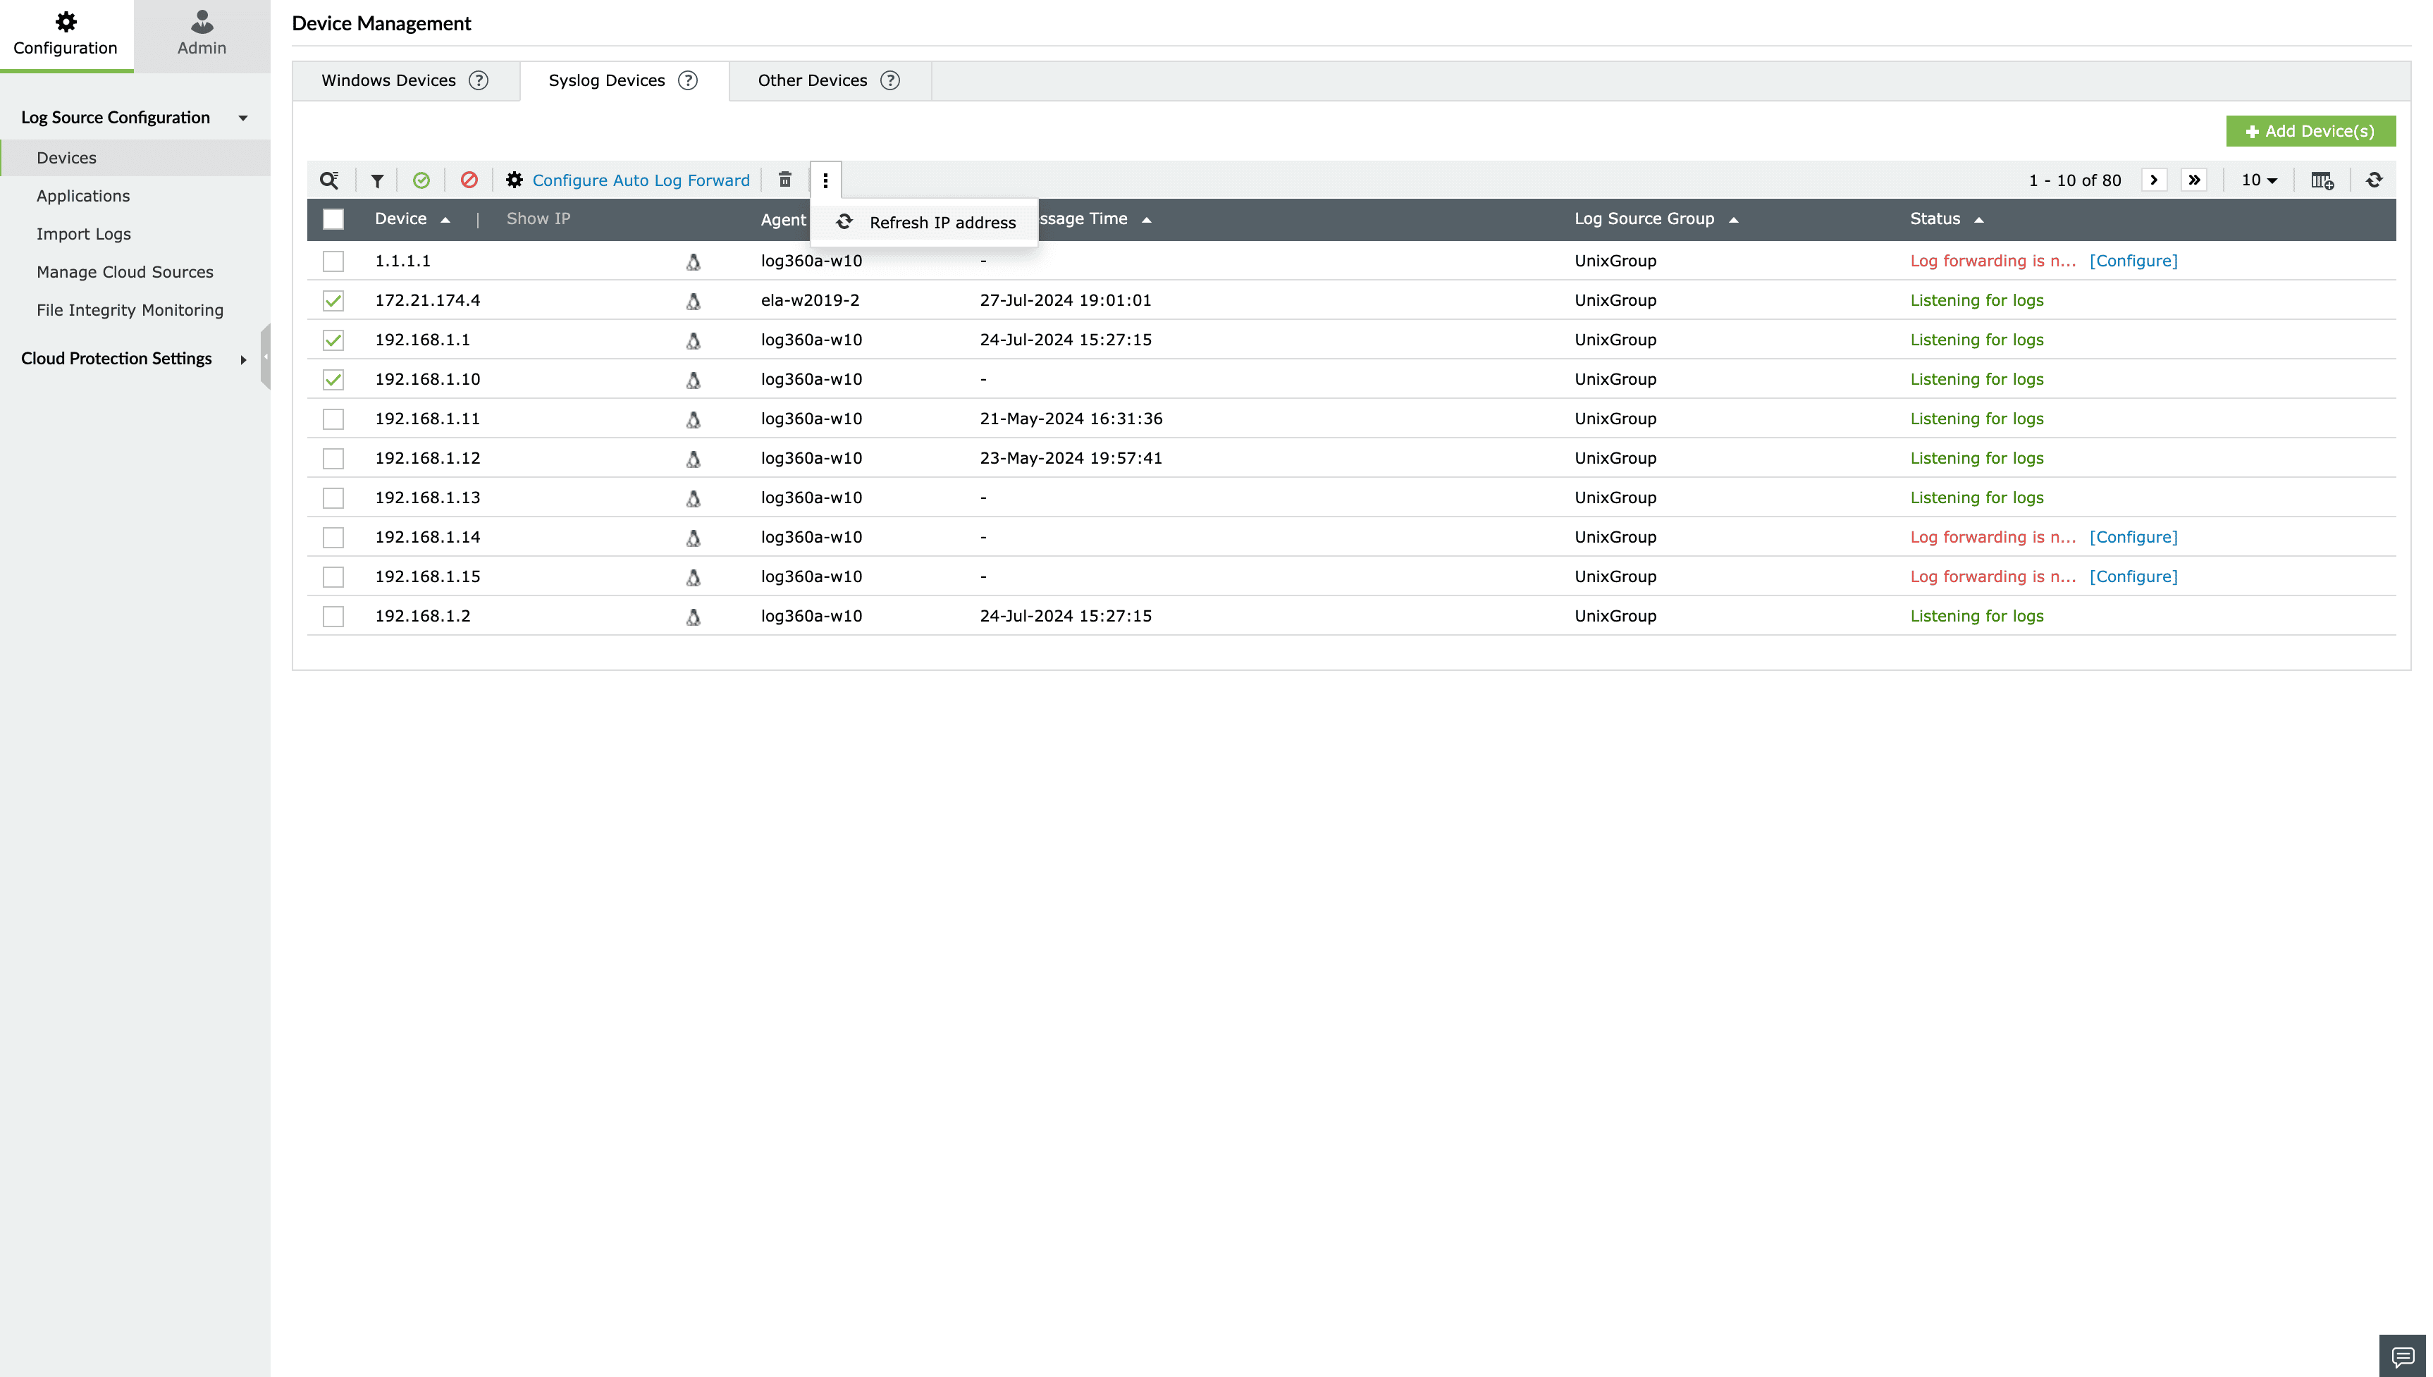Collapse Log Source Configuration section
This screenshot has width=2433, height=1377.
243,118
